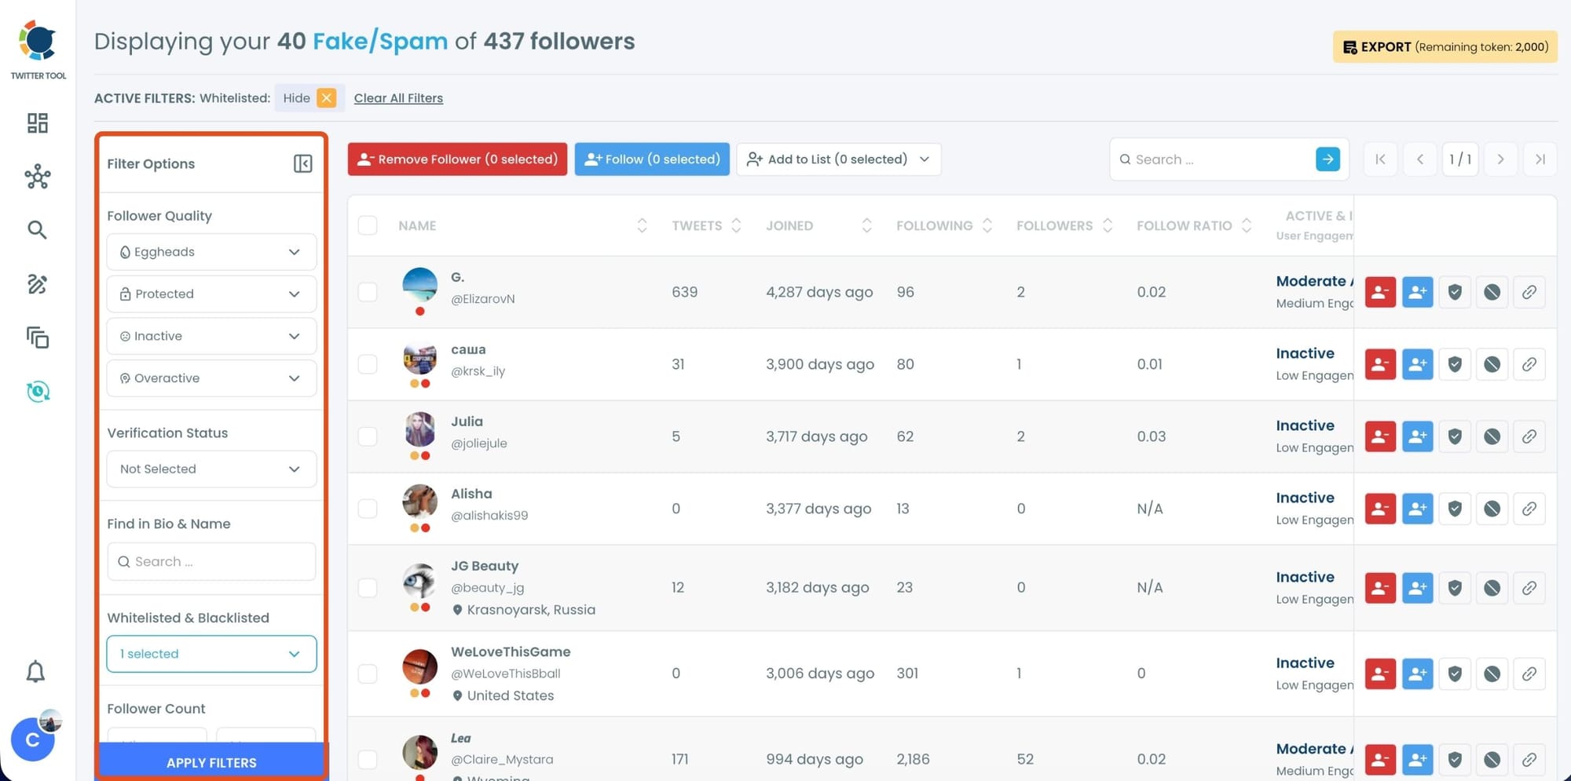
Task: Blacklist JG Beauty using the block icon
Action: 1492,588
